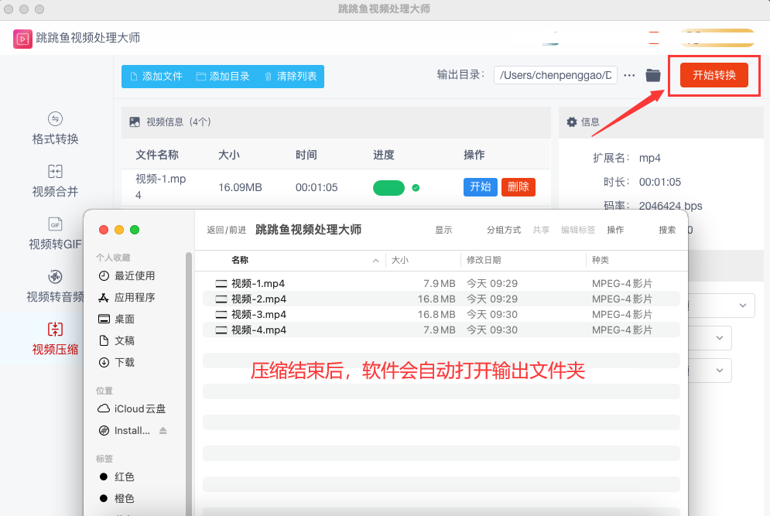The height and width of the screenshot is (516, 770).
Task: Click Finder 编辑标签 toolbar item
Action: [578, 230]
